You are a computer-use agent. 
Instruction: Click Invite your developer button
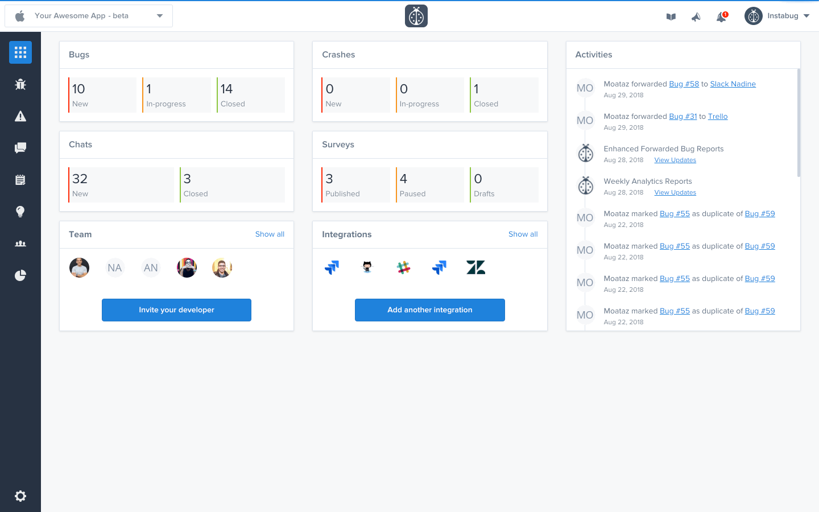(176, 310)
